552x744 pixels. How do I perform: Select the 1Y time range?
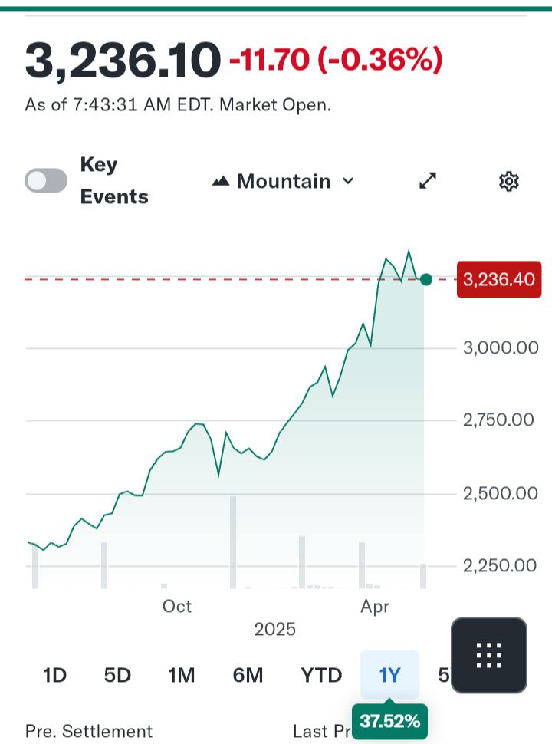[389, 675]
